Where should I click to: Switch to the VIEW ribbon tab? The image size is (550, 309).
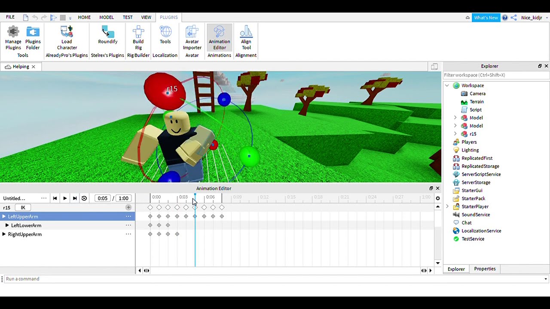pos(146,17)
